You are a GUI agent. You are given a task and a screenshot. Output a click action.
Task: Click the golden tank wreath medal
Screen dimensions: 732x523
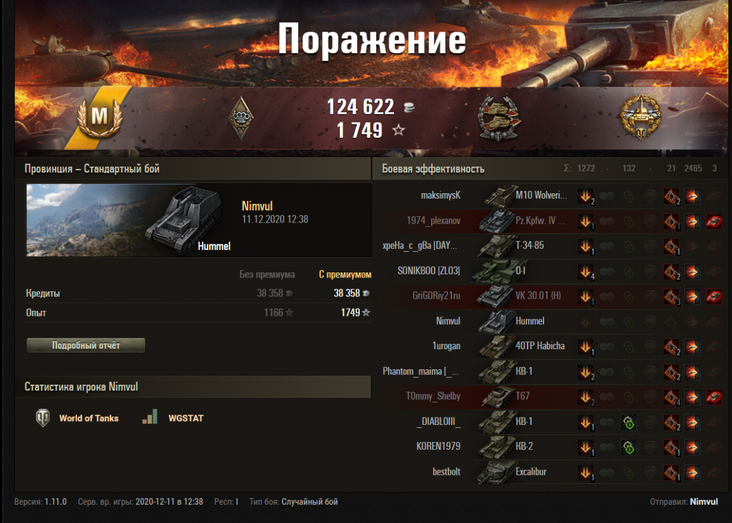click(x=640, y=117)
